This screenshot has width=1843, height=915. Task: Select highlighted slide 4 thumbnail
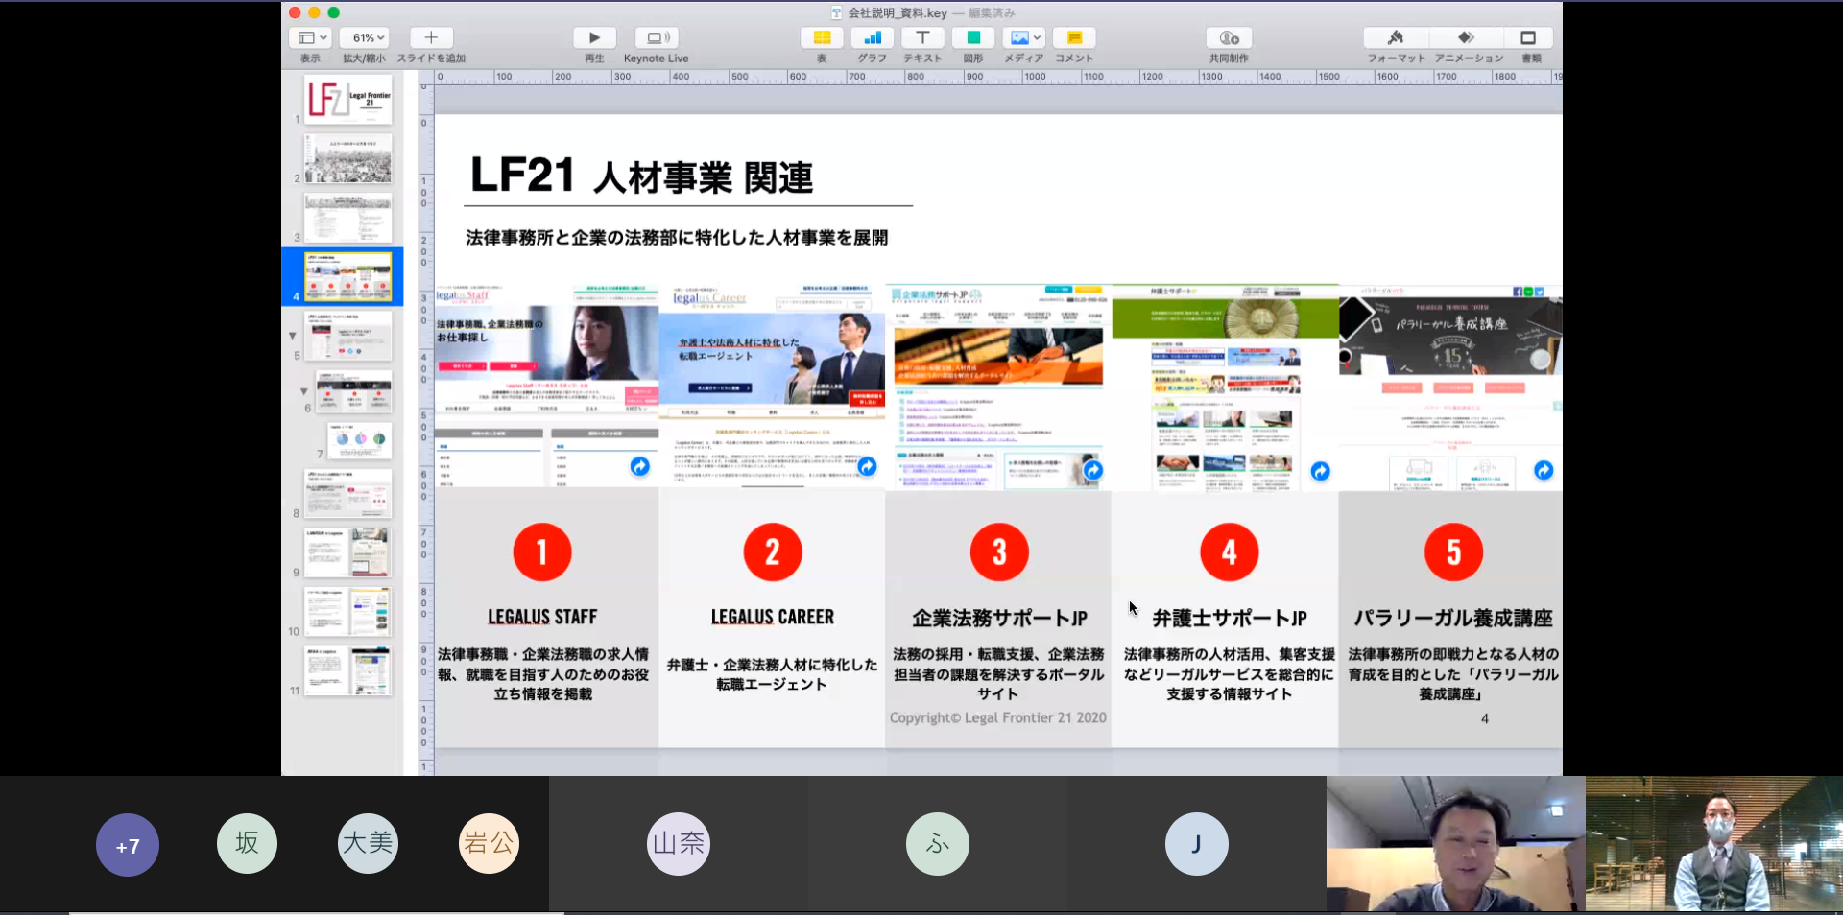(347, 276)
